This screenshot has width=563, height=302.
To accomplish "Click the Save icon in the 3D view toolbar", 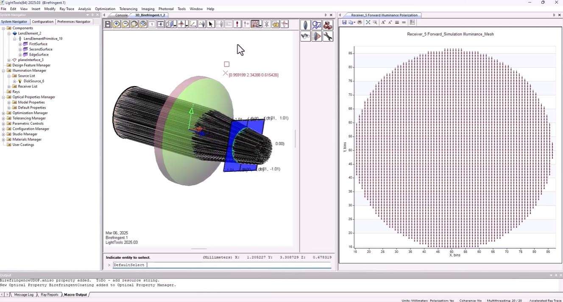I will 108,24.
